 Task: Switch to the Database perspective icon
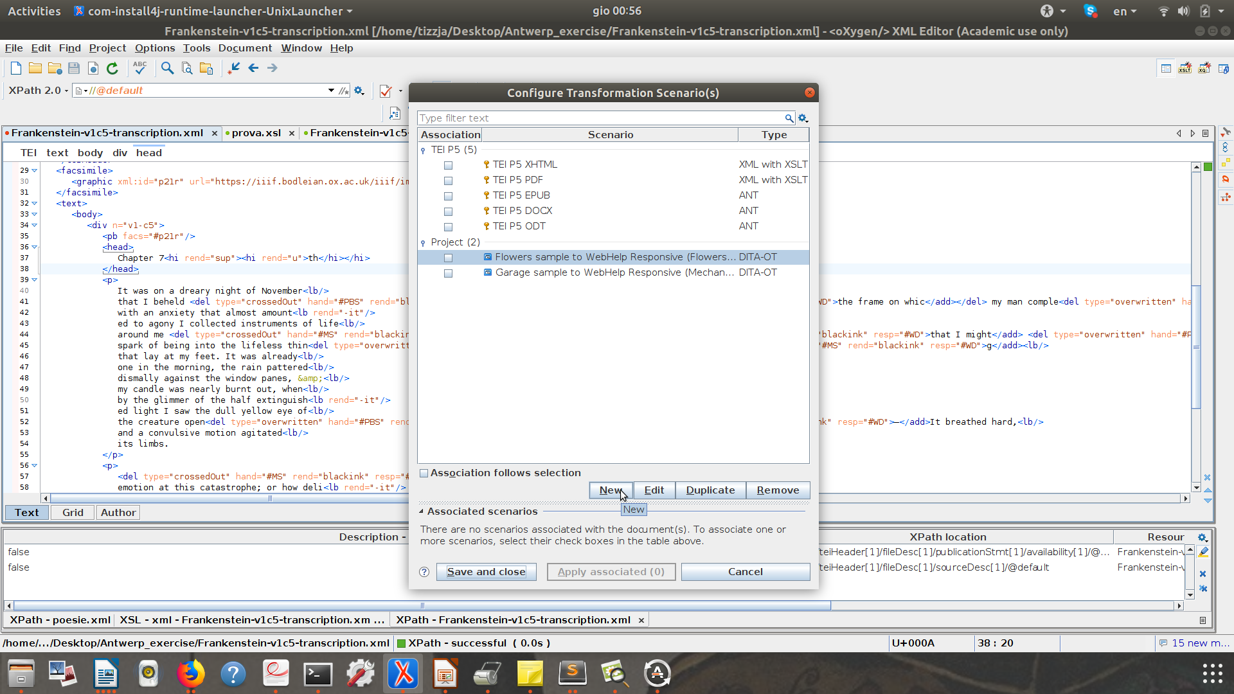coord(1224,68)
